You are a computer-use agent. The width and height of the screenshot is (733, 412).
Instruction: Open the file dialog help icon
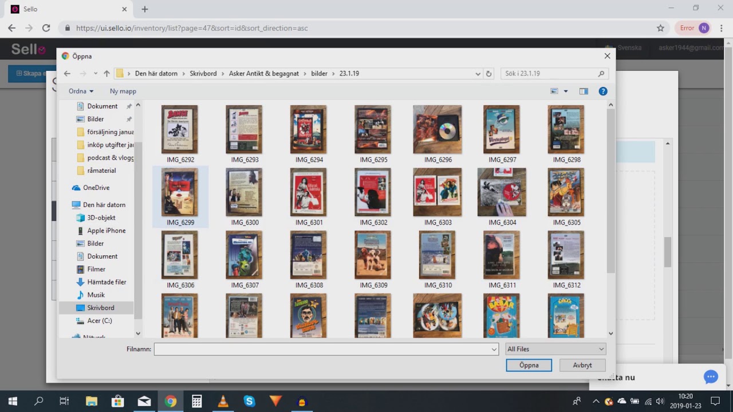click(602, 91)
